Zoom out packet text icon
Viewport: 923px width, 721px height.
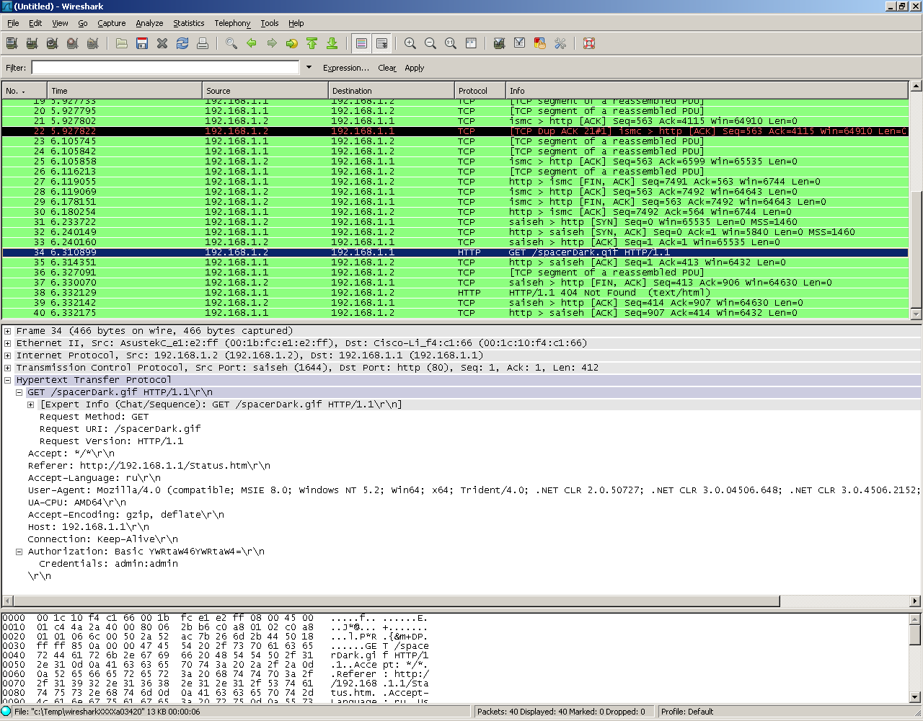[x=430, y=43]
